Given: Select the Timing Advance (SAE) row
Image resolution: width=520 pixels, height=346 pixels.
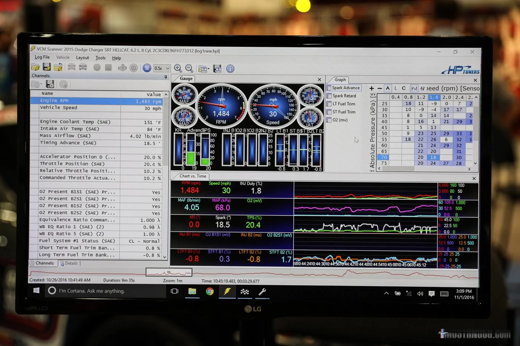Looking at the screenshot, I should 96,143.
